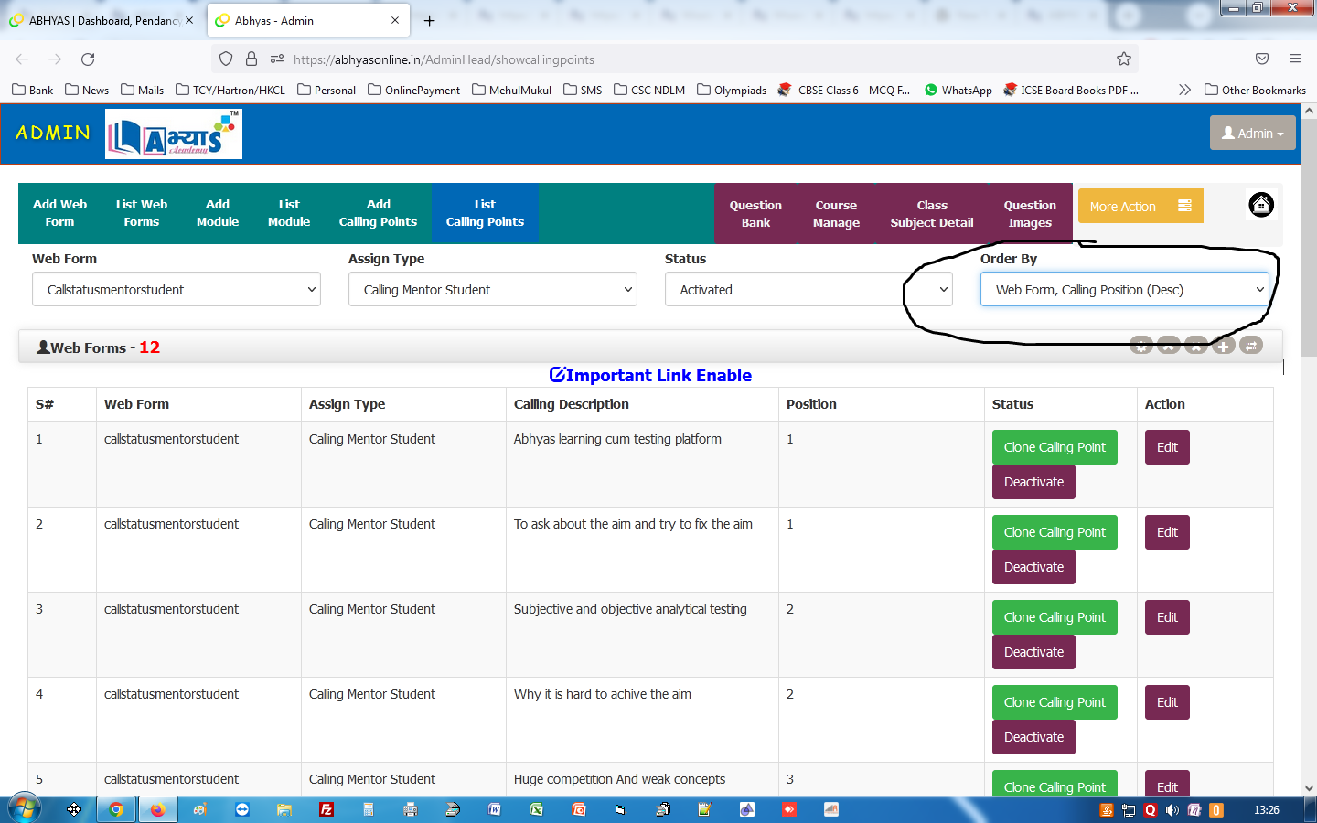Deactivate the row 3 calling point
Image resolution: width=1317 pixels, height=823 pixels.
[1033, 652]
